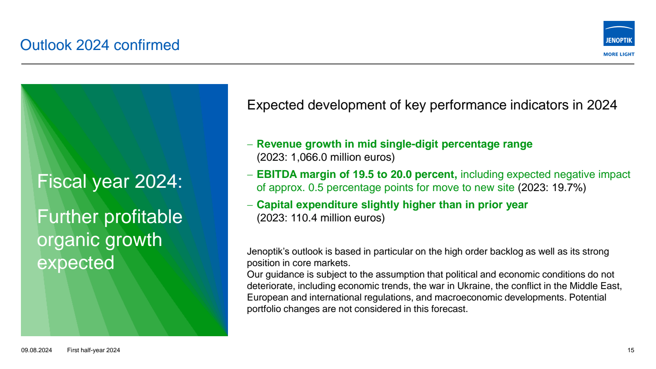Image resolution: width=656 pixels, height=369 pixels.
Task: Click the line starting 'Our guidance is subject'
Action: (430, 274)
